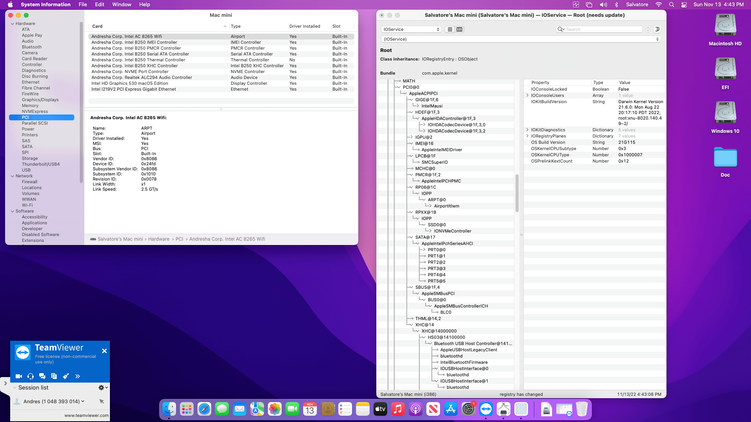This screenshot has height=422, width=751.
Task: Open System Information chip icon in Dock
Action: coord(521,409)
